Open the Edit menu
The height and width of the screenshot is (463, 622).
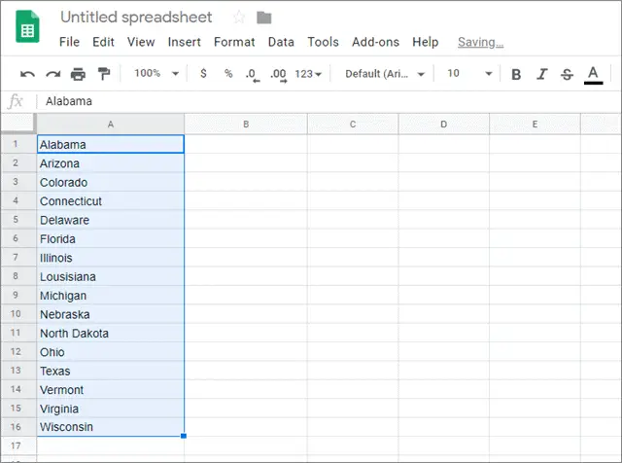point(103,42)
